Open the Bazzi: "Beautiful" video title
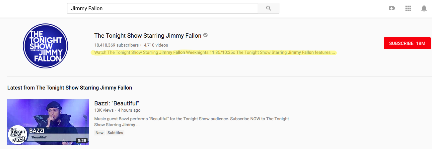432x149 pixels. pos(116,103)
